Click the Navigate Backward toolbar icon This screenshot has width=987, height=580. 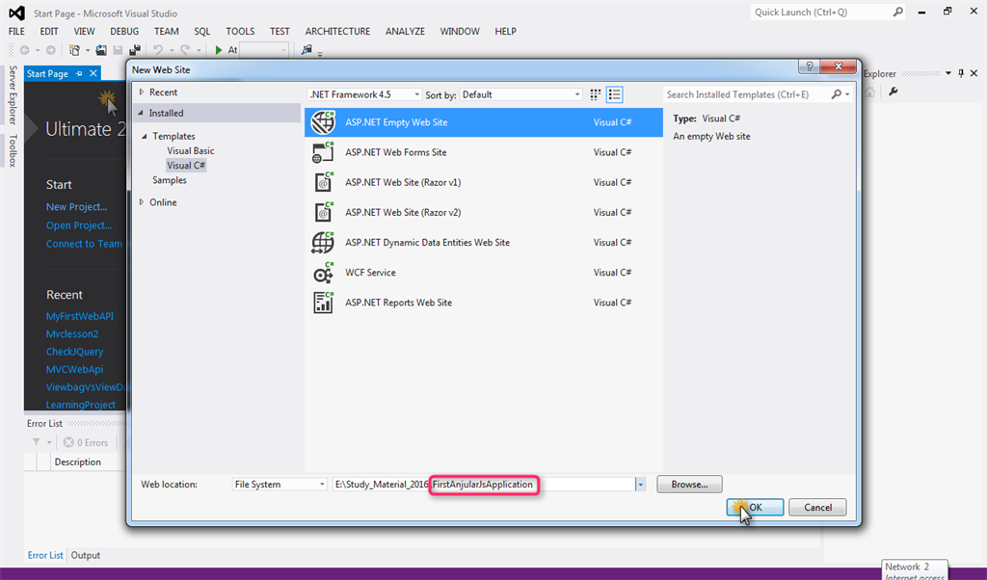(x=25, y=50)
